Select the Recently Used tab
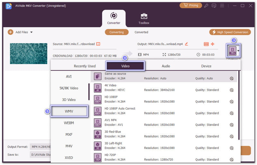This screenshot has width=257, height=165. point(84,66)
